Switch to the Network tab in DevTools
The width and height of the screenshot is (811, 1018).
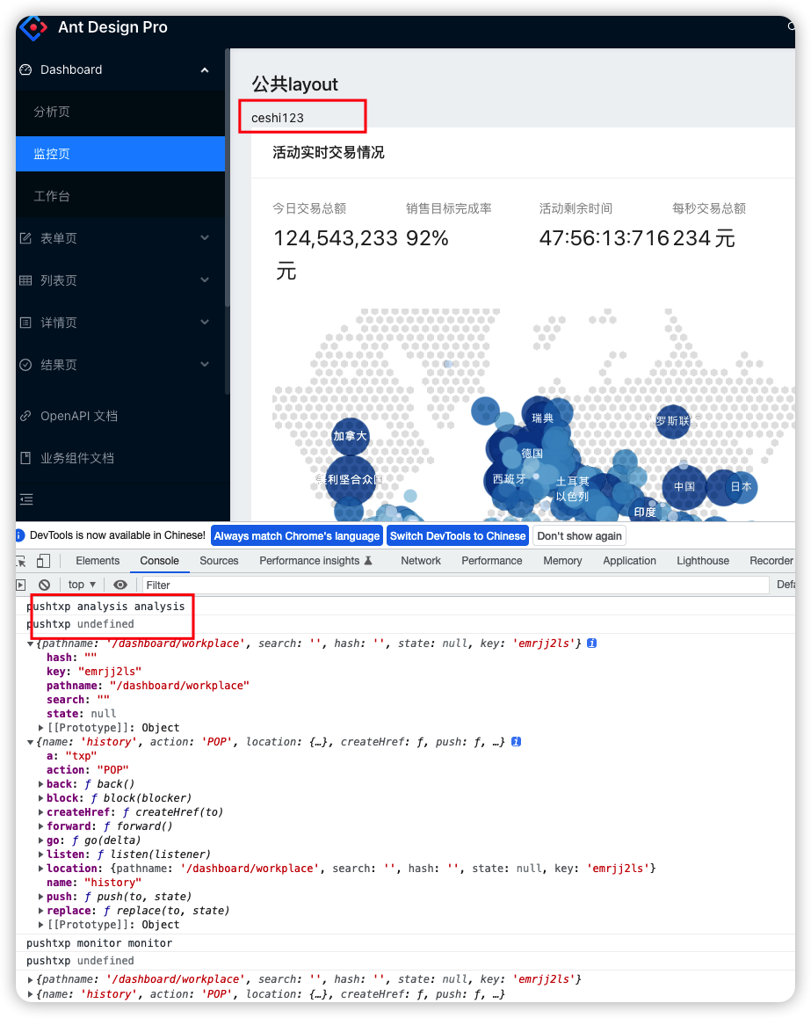(x=420, y=561)
